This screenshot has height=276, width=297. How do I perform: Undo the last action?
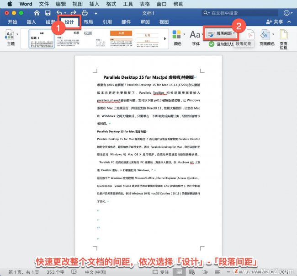coord(59,13)
